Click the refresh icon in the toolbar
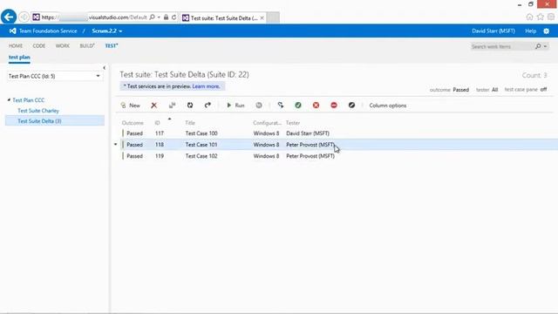The height and width of the screenshot is (314, 558). tap(190, 105)
